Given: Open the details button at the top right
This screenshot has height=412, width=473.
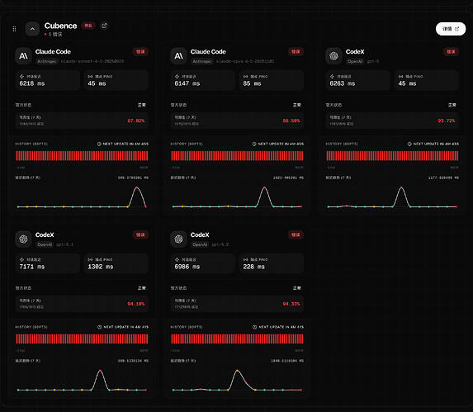Looking at the screenshot, I should point(451,29).
